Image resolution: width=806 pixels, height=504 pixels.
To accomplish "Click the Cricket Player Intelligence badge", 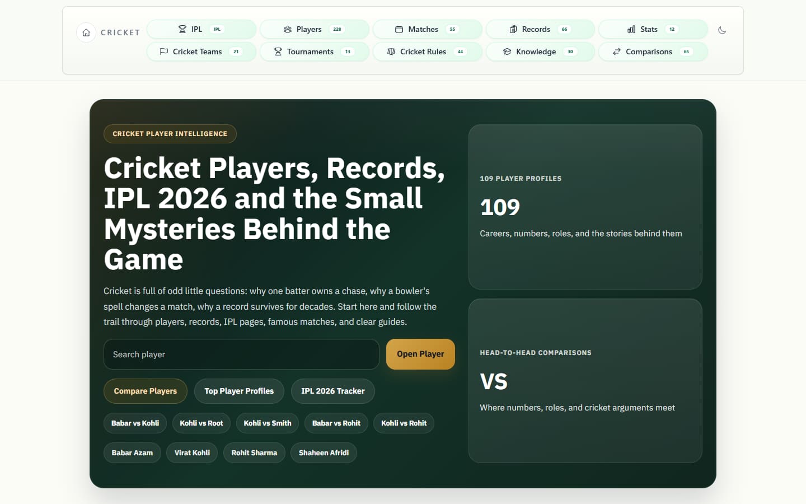I will pos(170,134).
